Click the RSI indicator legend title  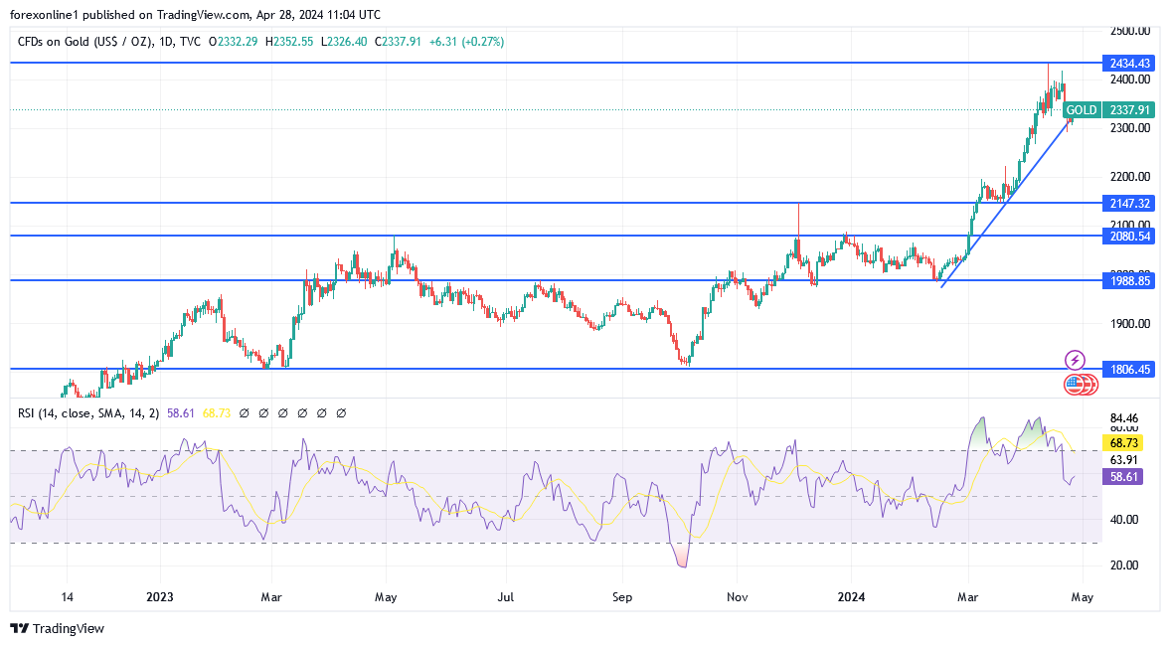tap(88, 413)
